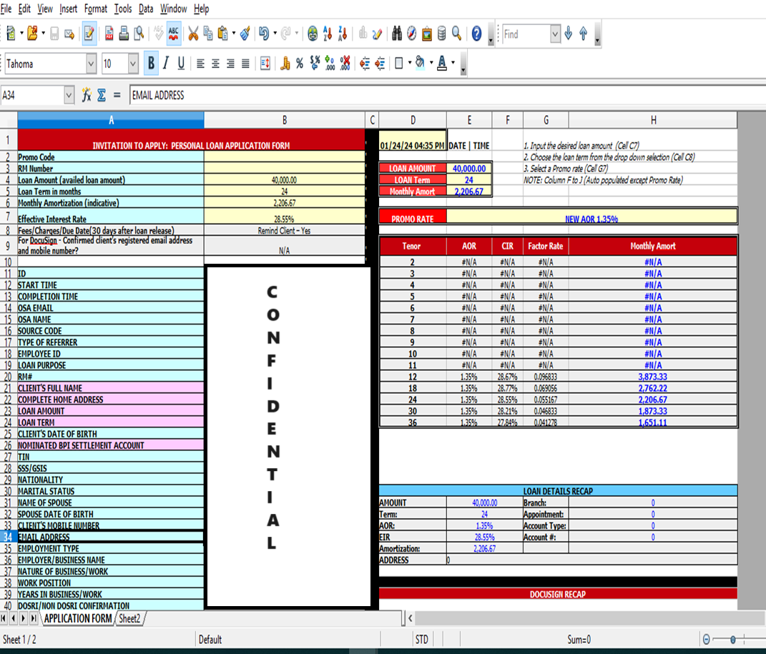Click Sort Ascending icon

point(328,34)
